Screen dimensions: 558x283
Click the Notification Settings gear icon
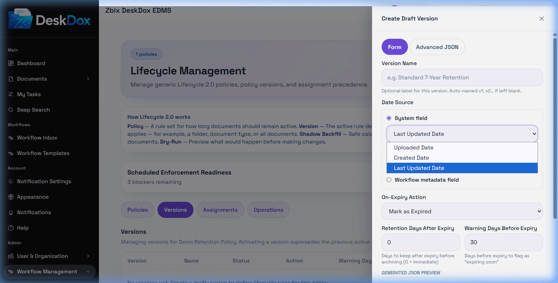11,181
